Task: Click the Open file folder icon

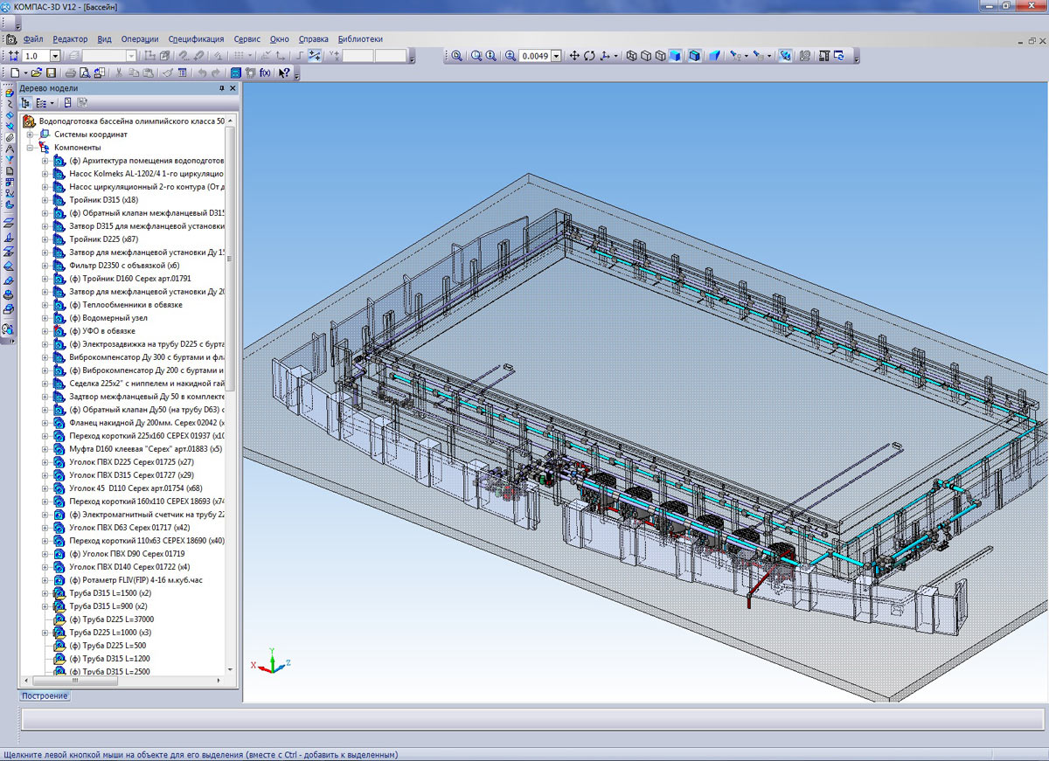Action: click(x=38, y=73)
